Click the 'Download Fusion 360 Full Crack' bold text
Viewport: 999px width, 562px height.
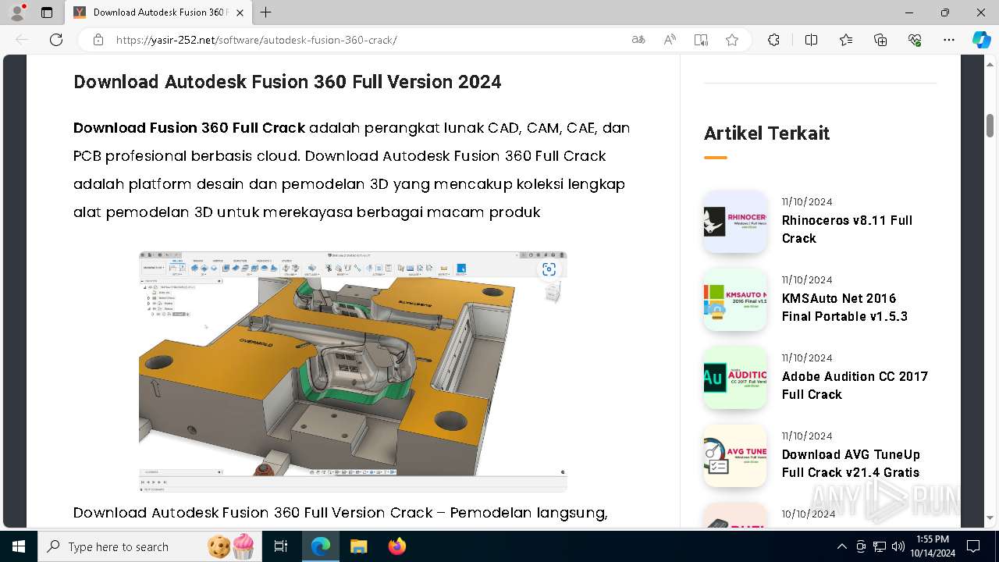click(x=189, y=127)
